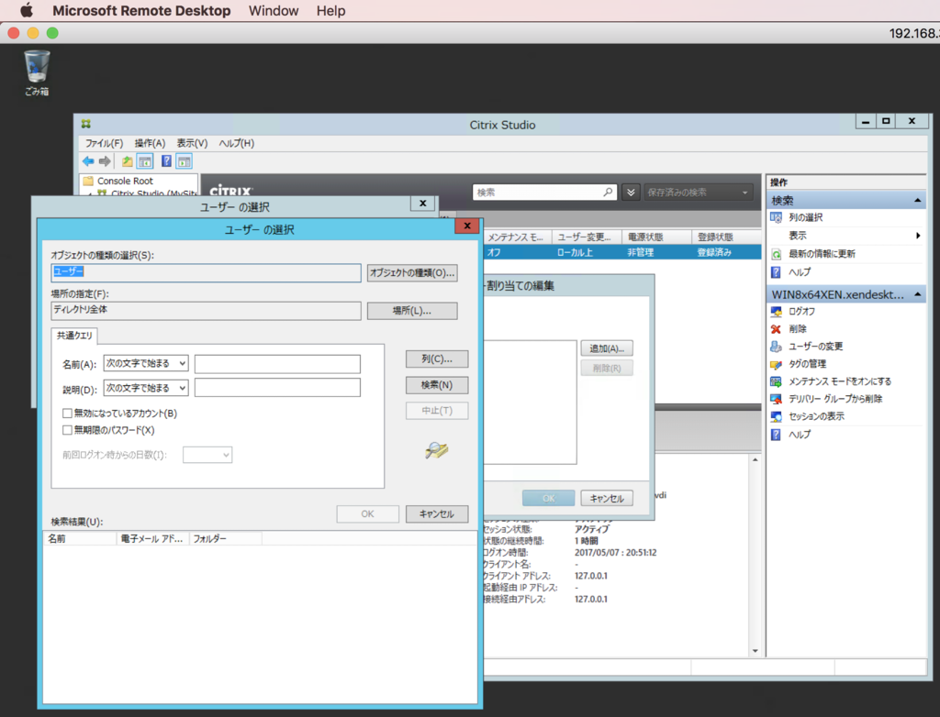
Task: Click the タグの管理 tag icon
Action: 776,364
